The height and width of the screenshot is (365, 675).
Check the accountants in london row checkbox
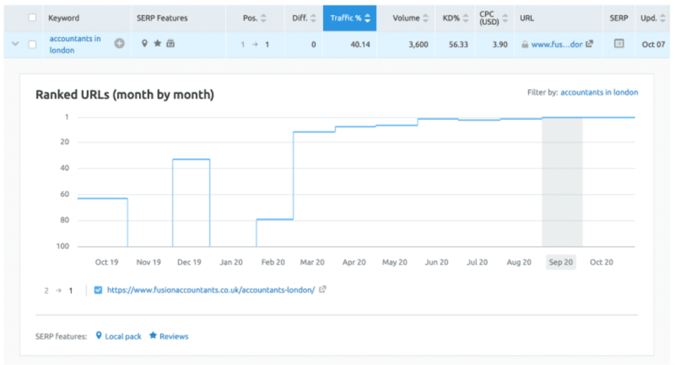click(32, 44)
